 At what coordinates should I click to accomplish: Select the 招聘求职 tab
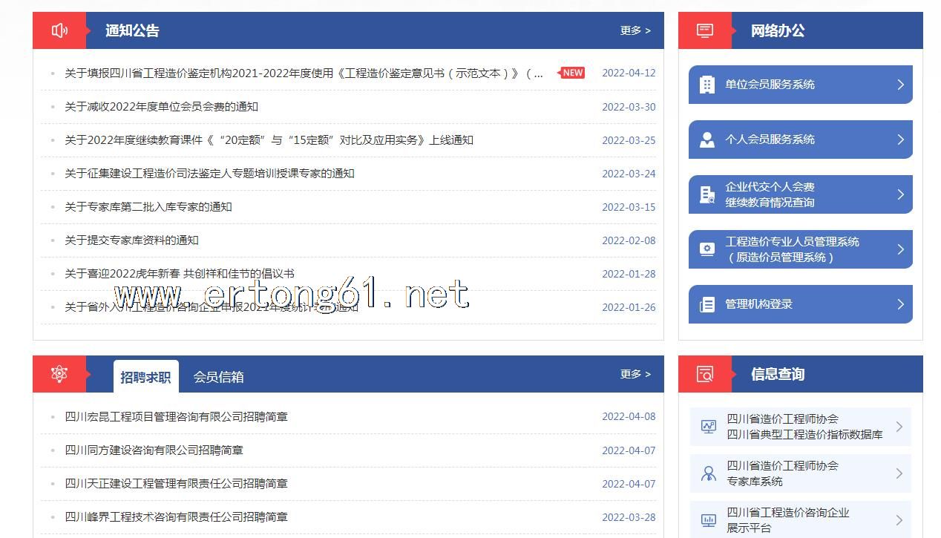point(145,377)
